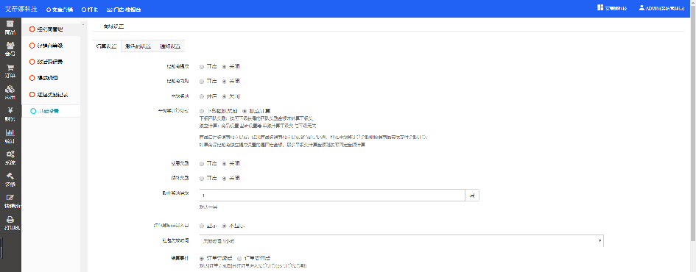The image size is (696, 272).
Task: Click the grid layout icon in the top bar
Action: (x=600, y=7)
